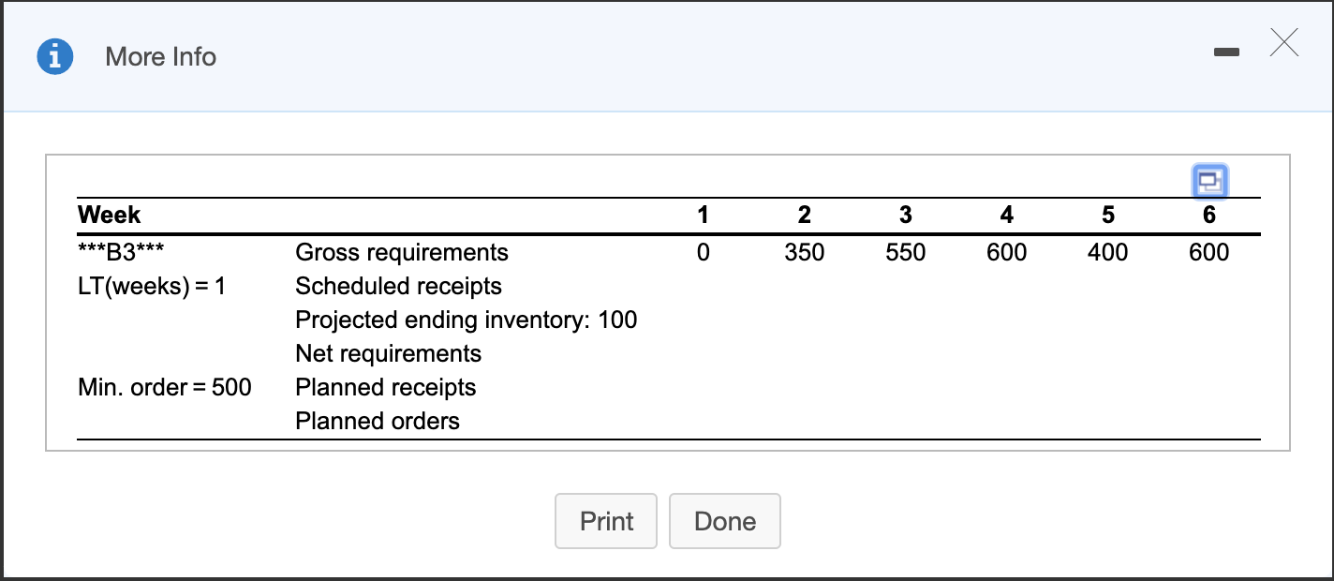Close the More Info dialog with the X
Viewport: 1334px width, 581px height.
tap(1283, 42)
